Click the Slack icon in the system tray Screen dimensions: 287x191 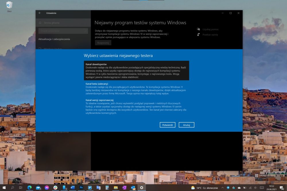tap(234, 188)
